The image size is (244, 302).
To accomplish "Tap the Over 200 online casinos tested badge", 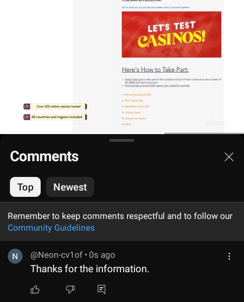I will (x=55, y=107).
